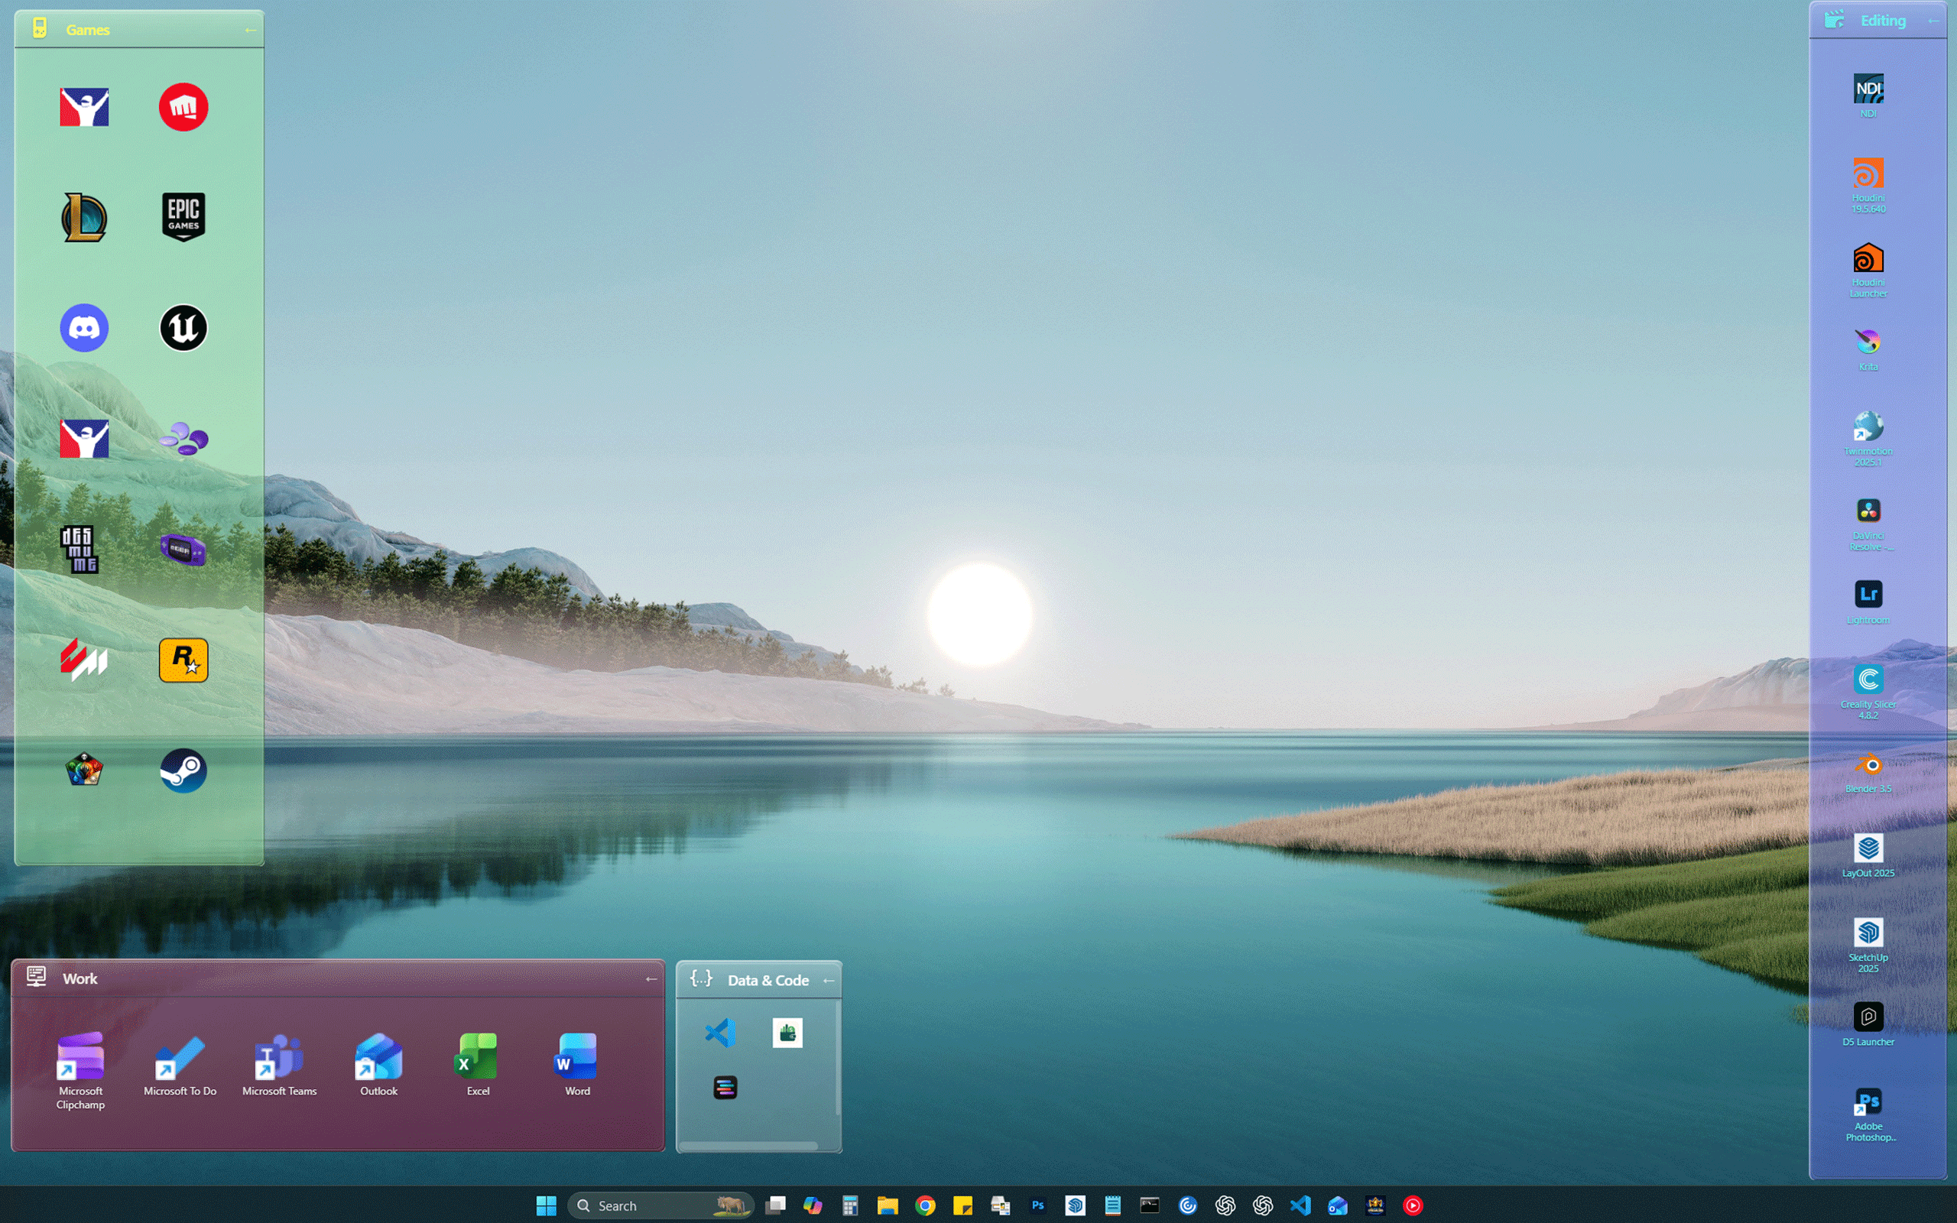
Task: Open the Command Prompt taskbar icon
Action: [x=1150, y=1205]
